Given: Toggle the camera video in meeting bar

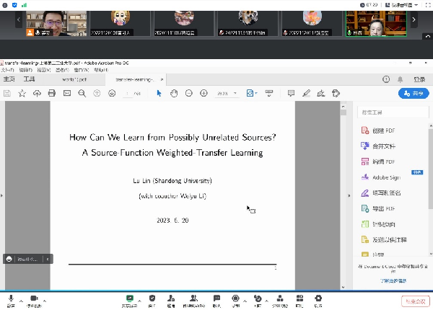Looking at the screenshot, I should coord(32,298).
